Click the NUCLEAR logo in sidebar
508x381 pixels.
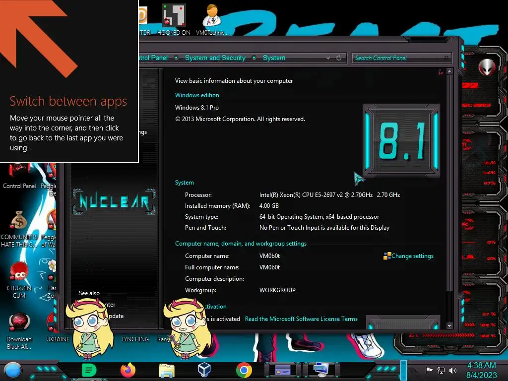point(114,201)
